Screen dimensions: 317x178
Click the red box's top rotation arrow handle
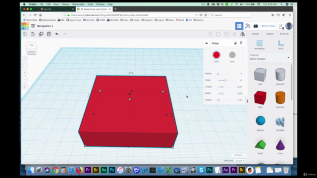click(x=131, y=73)
